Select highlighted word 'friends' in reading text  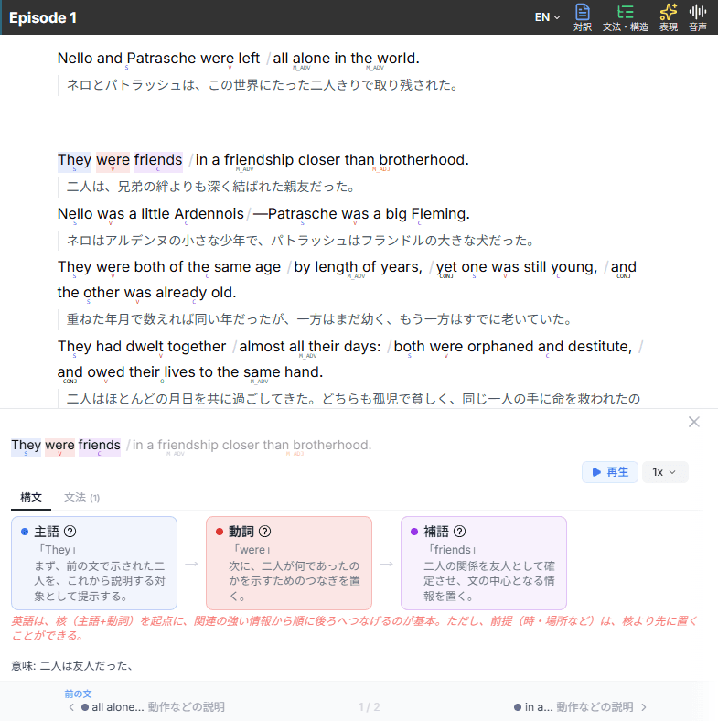click(x=158, y=160)
